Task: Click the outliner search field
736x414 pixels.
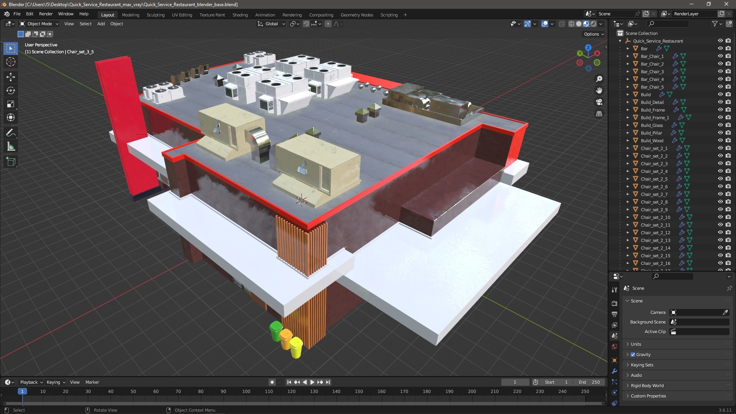Action: pos(668,24)
